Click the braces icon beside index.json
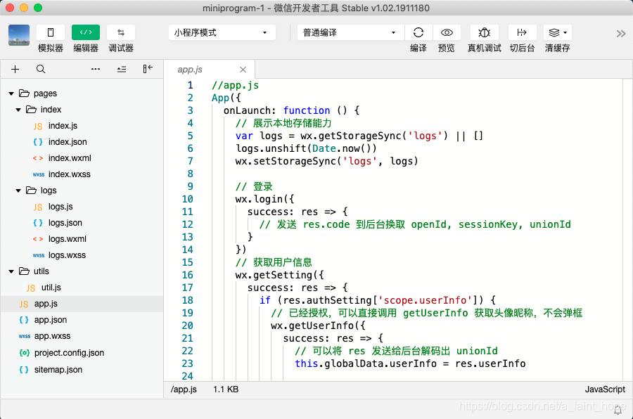This screenshot has width=633, height=419. pyautogui.click(x=38, y=142)
